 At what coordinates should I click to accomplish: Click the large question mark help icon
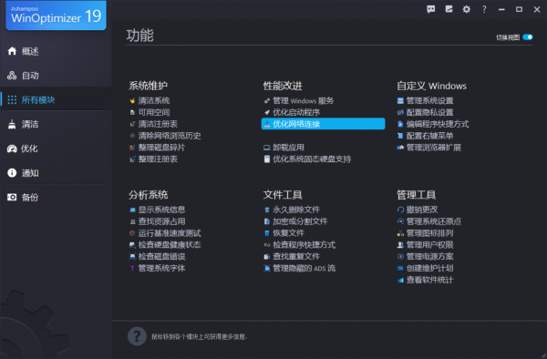tap(137, 336)
